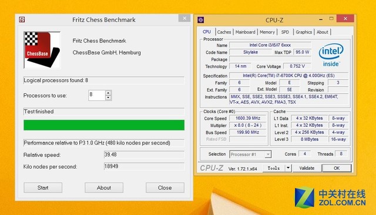Minimize the CPU-Z window
376x215 pixels.
pyautogui.click(x=321, y=19)
